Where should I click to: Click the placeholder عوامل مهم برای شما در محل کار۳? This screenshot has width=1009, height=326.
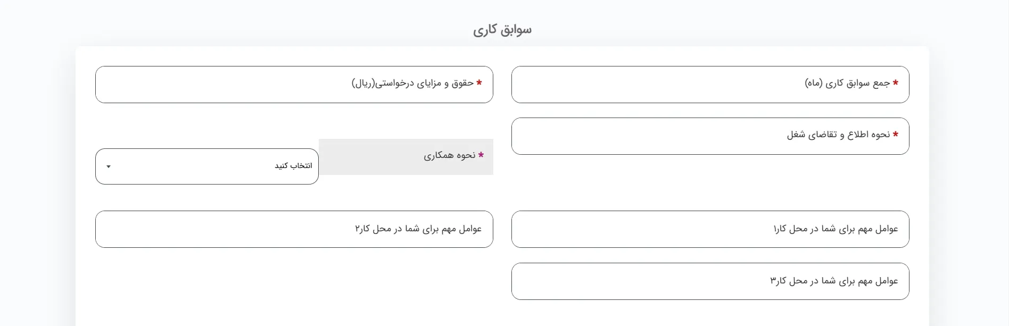point(834,281)
